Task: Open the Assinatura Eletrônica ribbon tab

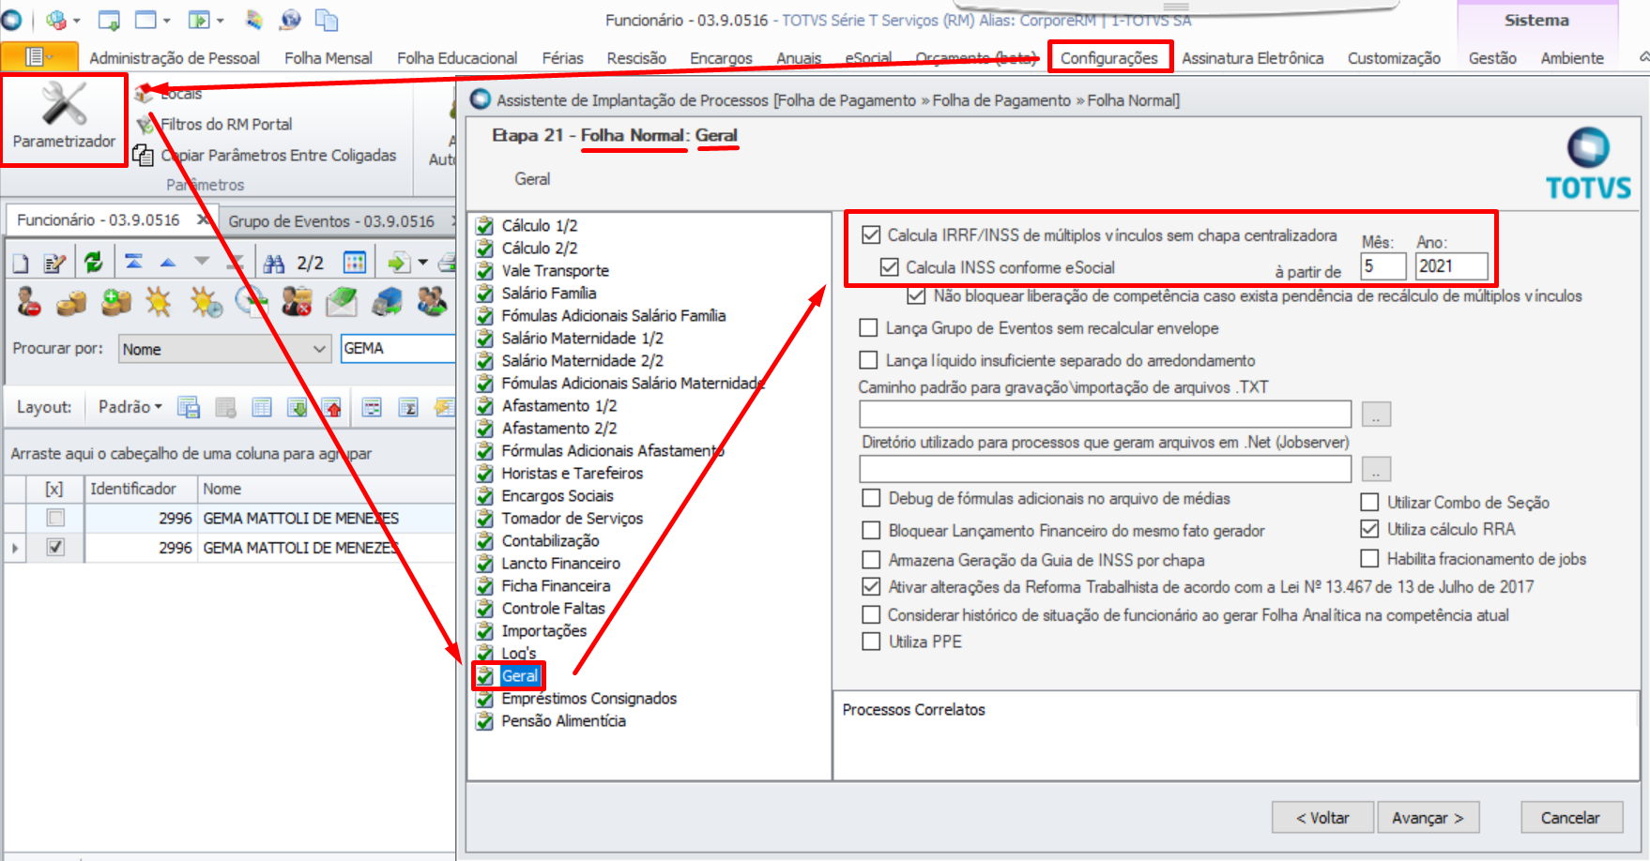Action: click(1252, 58)
